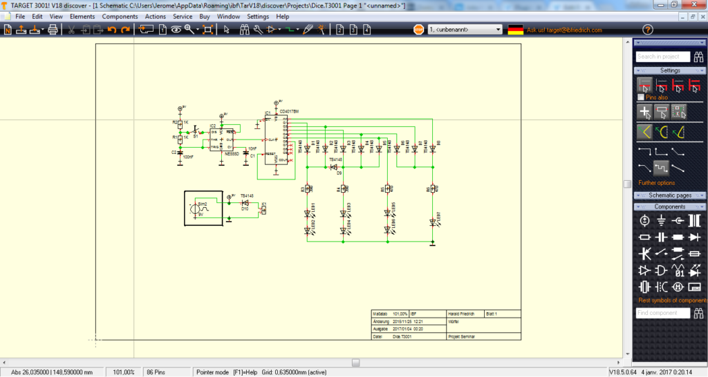This screenshot has height=377, width=708.
Task: Click the orange STOP icon
Action: [x=418, y=30]
